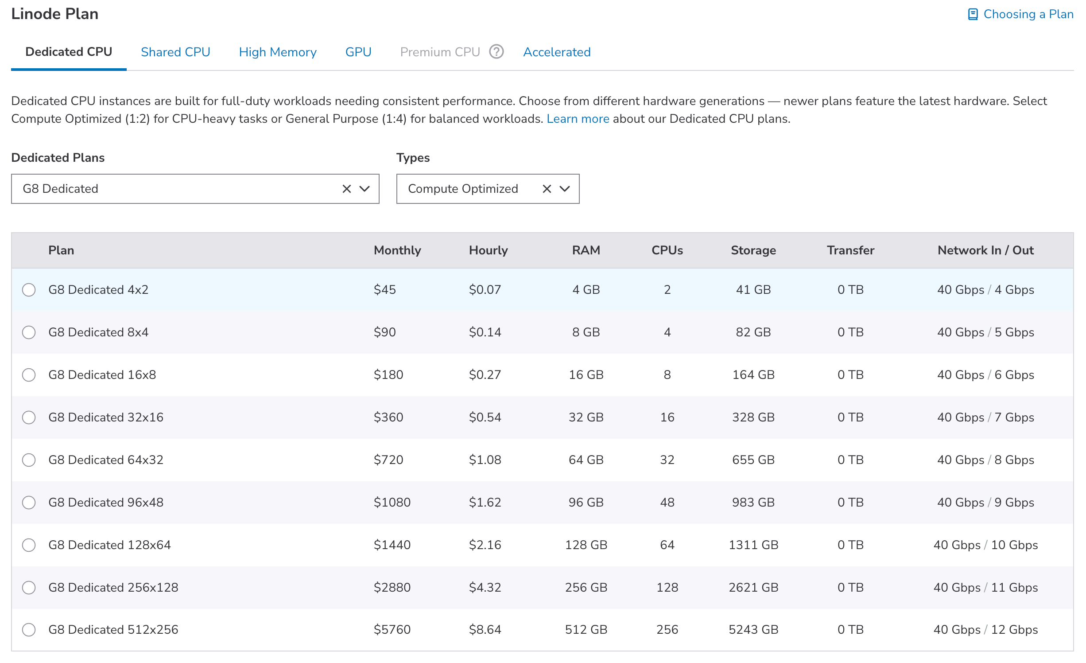Click the G8 Dedicated 32x16 plan name
Viewport: 1086px width, 663px height.
point(106,417)
